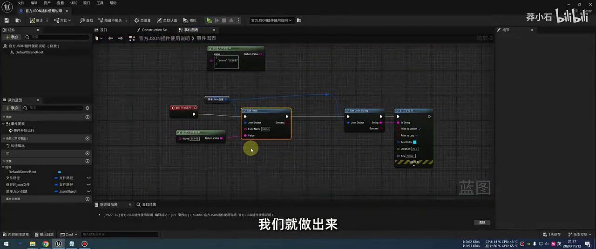Start Play in editor with green arrow

tap(209, 20)
